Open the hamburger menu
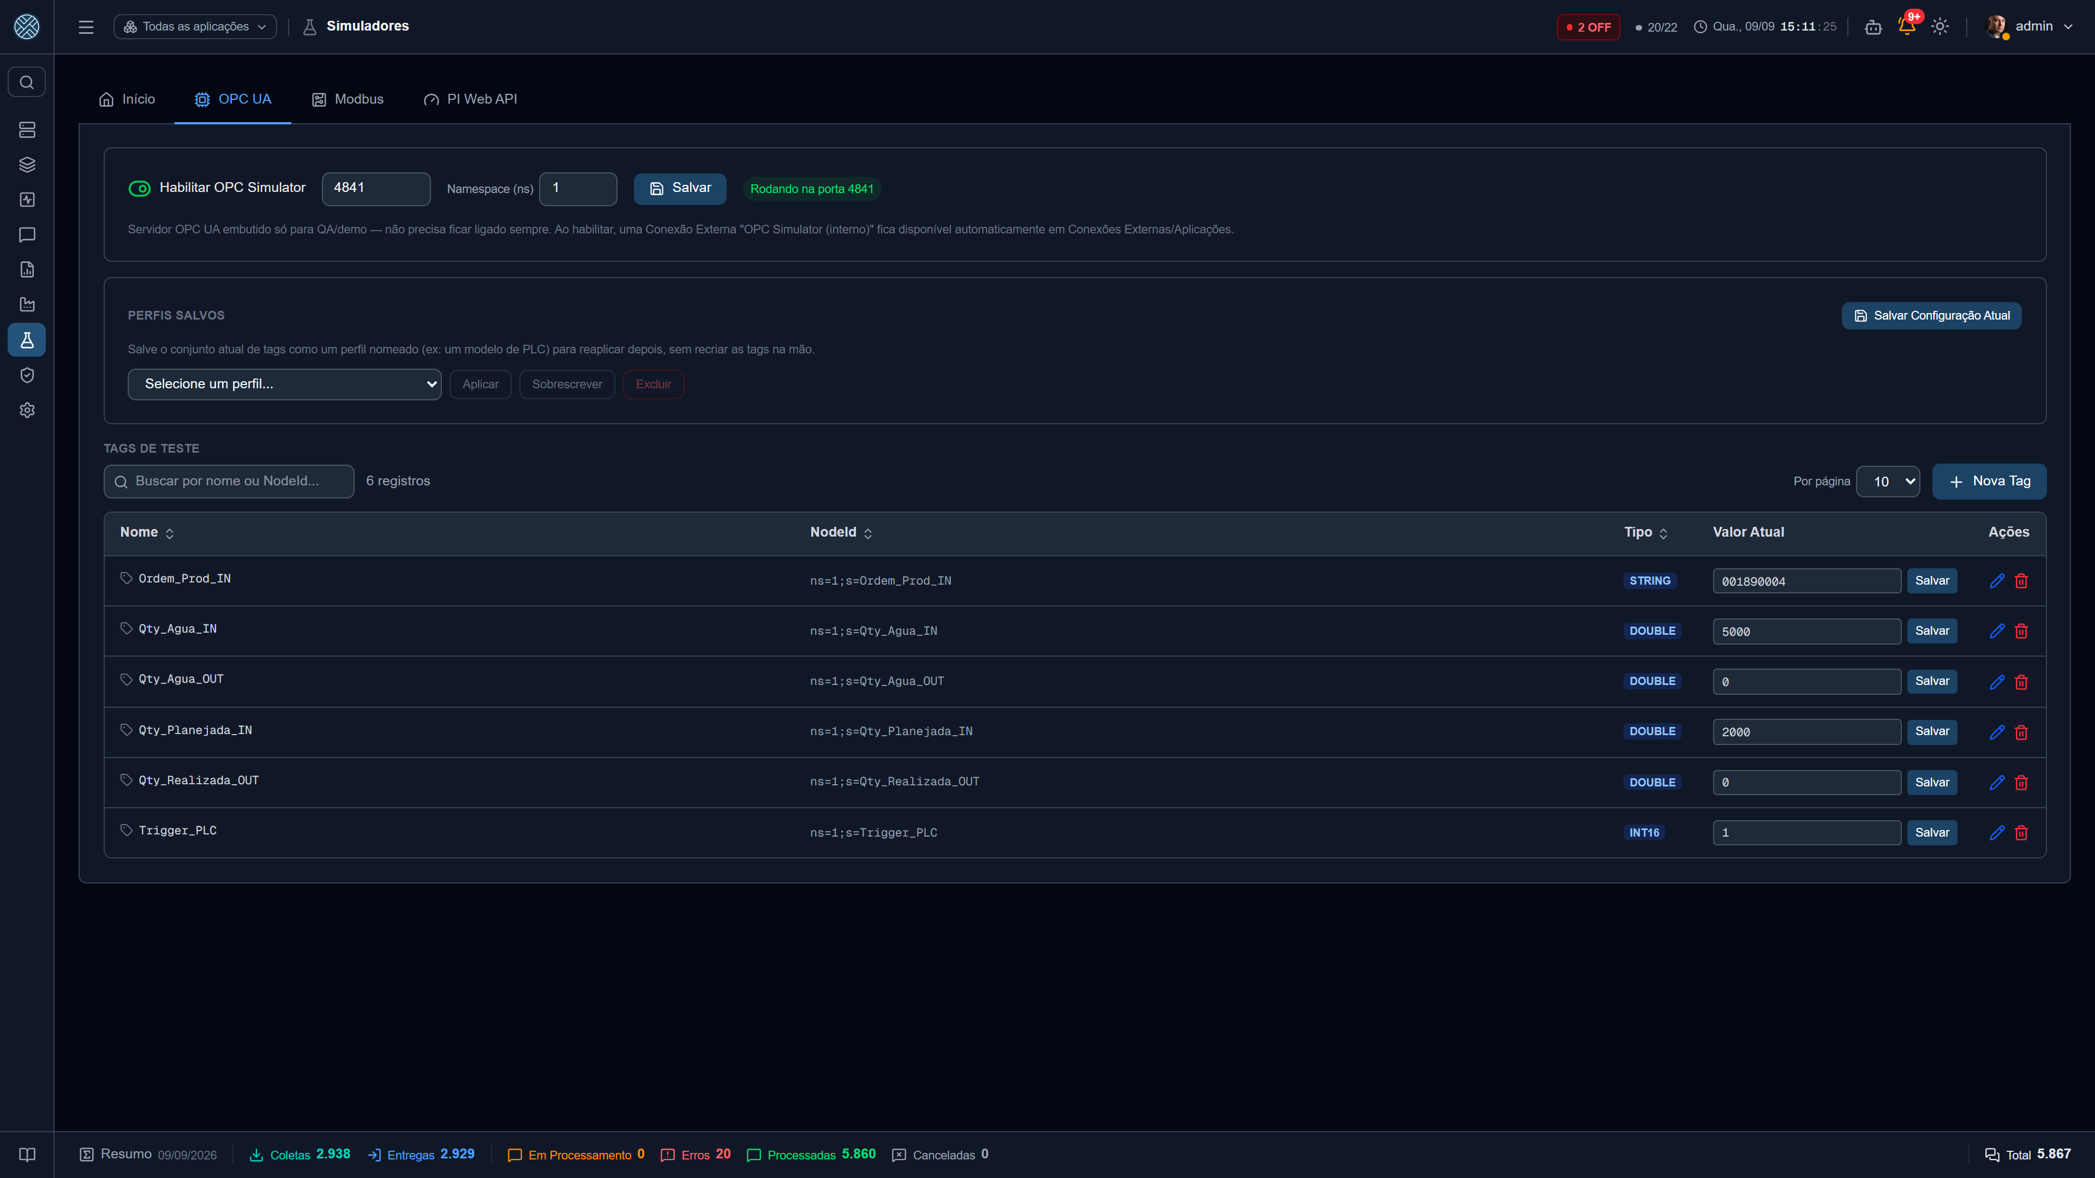The width and height of the screenshot is (2095, 1178). [86, 27]
